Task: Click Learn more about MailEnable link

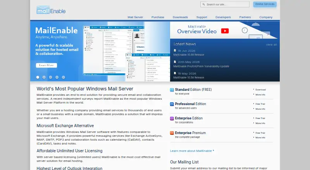Action: (192, 151)
